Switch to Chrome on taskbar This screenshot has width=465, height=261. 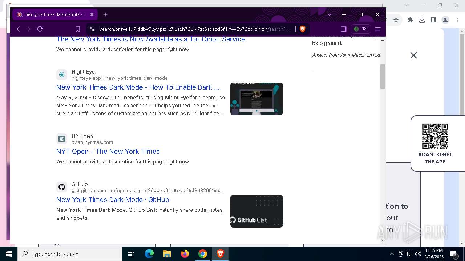(202, 254)
